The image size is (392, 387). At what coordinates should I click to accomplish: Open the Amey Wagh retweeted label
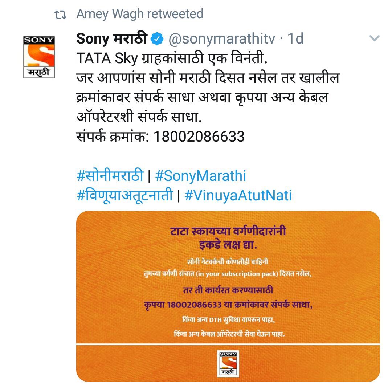[x=140, y=14]
